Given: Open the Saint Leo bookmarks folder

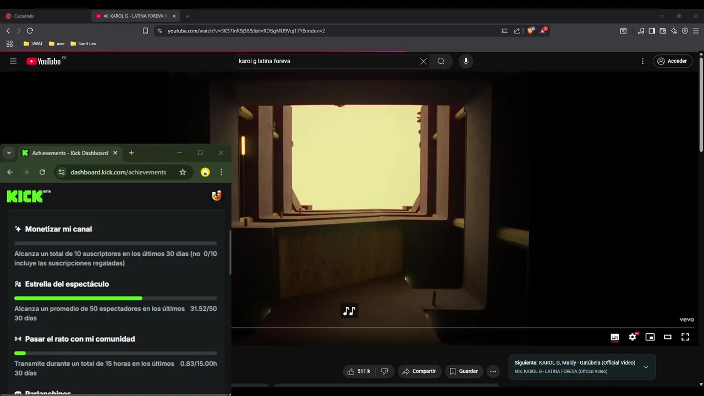Looking at the screenshot, I should 83,43.
